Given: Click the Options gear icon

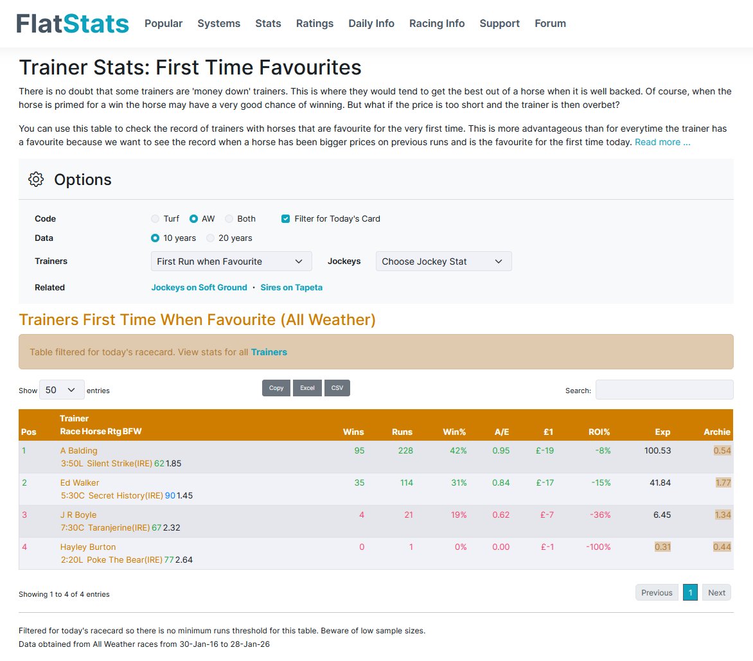Looking at the screenshot, I should click(36, 179).
